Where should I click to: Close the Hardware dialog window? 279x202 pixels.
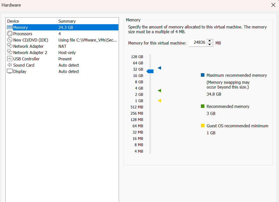[x=273, y=5]
